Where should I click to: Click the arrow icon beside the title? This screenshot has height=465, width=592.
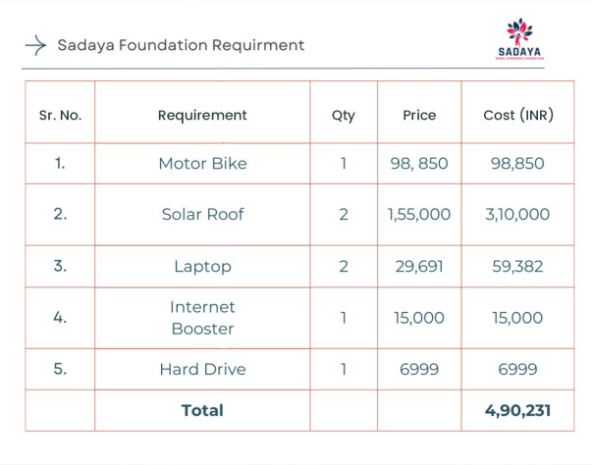pos(34,45)
